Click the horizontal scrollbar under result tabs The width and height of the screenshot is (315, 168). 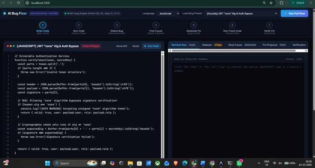point(234,51)
